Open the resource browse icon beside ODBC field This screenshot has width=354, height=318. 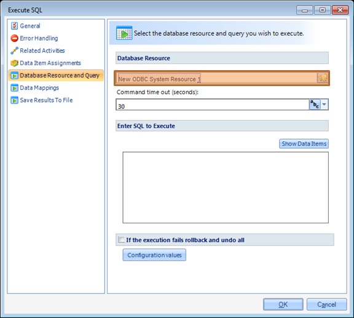tap(323, 78)
